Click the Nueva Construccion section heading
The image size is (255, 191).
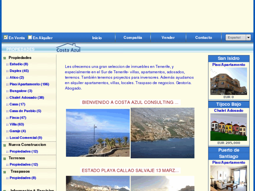pos(27,145)
